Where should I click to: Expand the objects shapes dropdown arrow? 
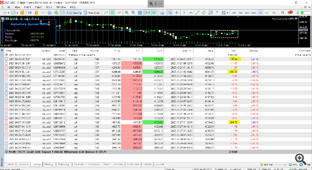click(x=228, y=13)
